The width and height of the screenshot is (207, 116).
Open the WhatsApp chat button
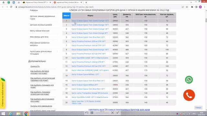pos(189,80)
